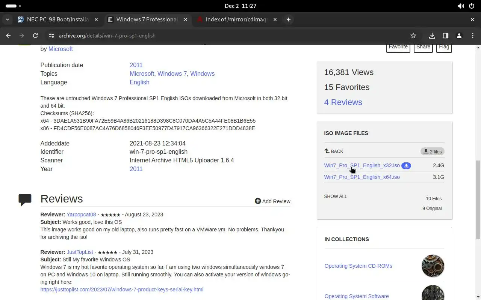The height and width of the screenshot is (300, 481).
Task: Expand the tab search dropdown arrow
Action: click(x=8, y=19)
